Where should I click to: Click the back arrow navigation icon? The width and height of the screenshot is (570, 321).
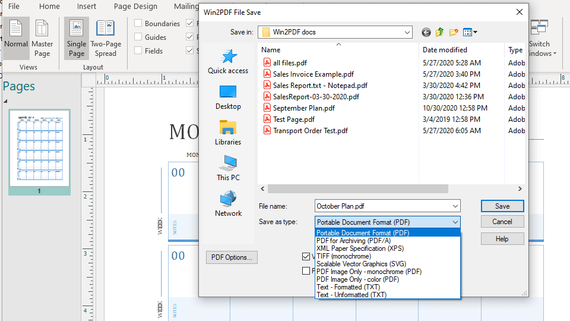point(426,32)
